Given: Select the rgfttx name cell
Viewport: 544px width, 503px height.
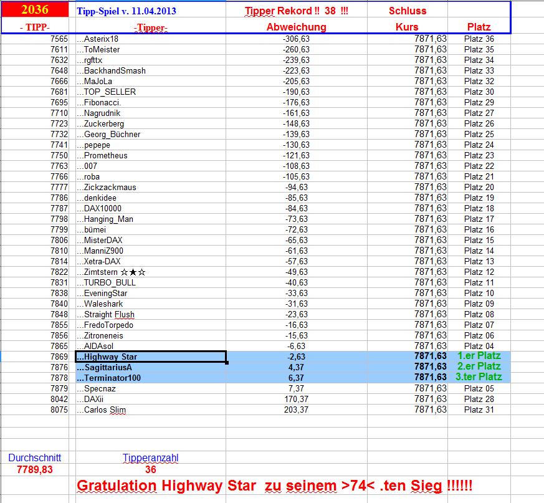Looking at the screenshot, I should coord(151,60).
